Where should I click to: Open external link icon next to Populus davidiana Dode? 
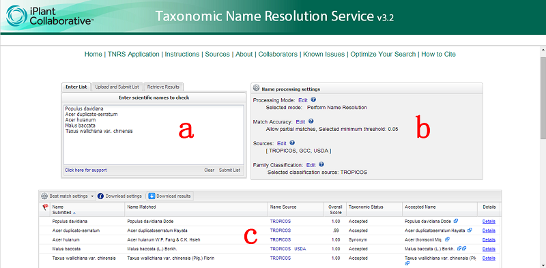[456, 221]
